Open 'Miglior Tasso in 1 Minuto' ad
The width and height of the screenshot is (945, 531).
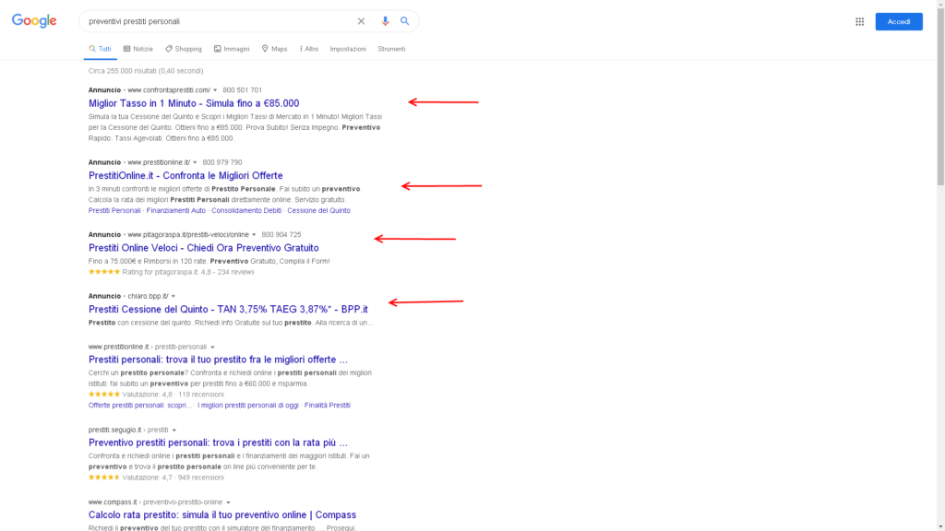point(194,103)
